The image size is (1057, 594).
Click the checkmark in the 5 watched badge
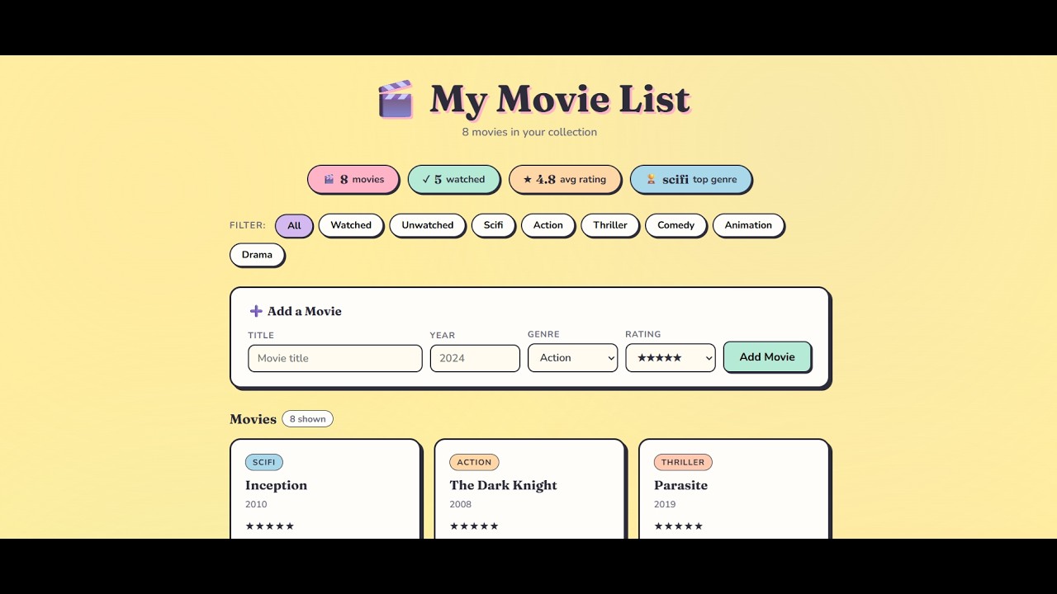(x=426, y=179)
